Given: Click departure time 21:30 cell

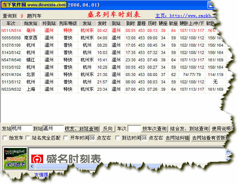Looking at the screenshot, I should 102,75.
